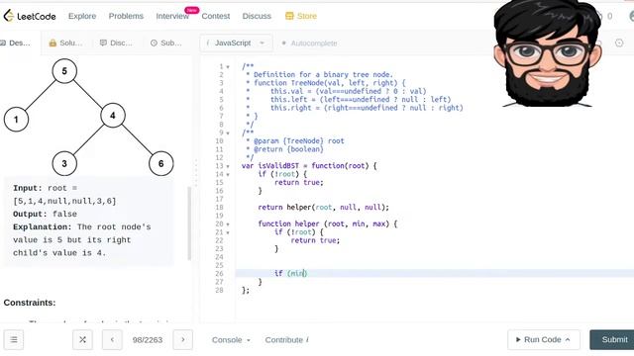Viewport: 634px width, 356px height.
Task: Place cursor on line 26 if (min
Action: 291,273
